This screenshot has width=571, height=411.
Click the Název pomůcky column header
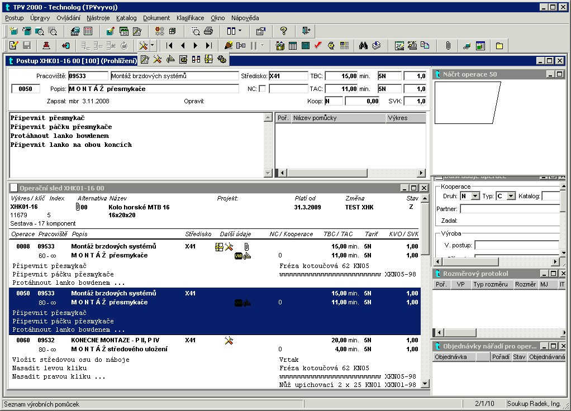click(x=339, y=118)
